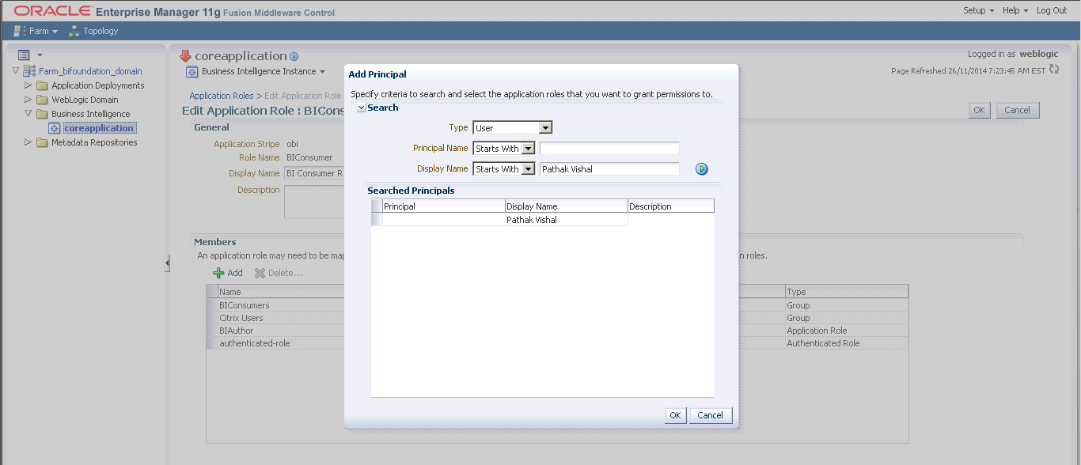Open the Farm menu
This screenshot has width=1081, height=465.
(x=44, y=31)
